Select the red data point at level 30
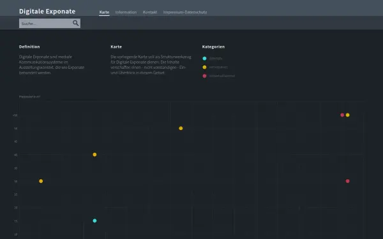The image size is (383, 239). (348, 181)
